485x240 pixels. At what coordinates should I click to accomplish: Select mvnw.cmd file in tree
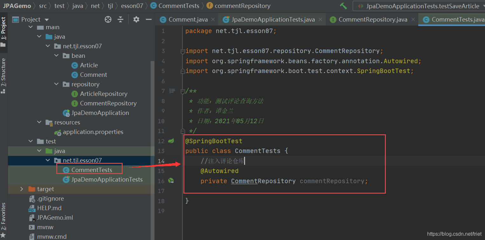pyautogui.click(x=52, y=237)
